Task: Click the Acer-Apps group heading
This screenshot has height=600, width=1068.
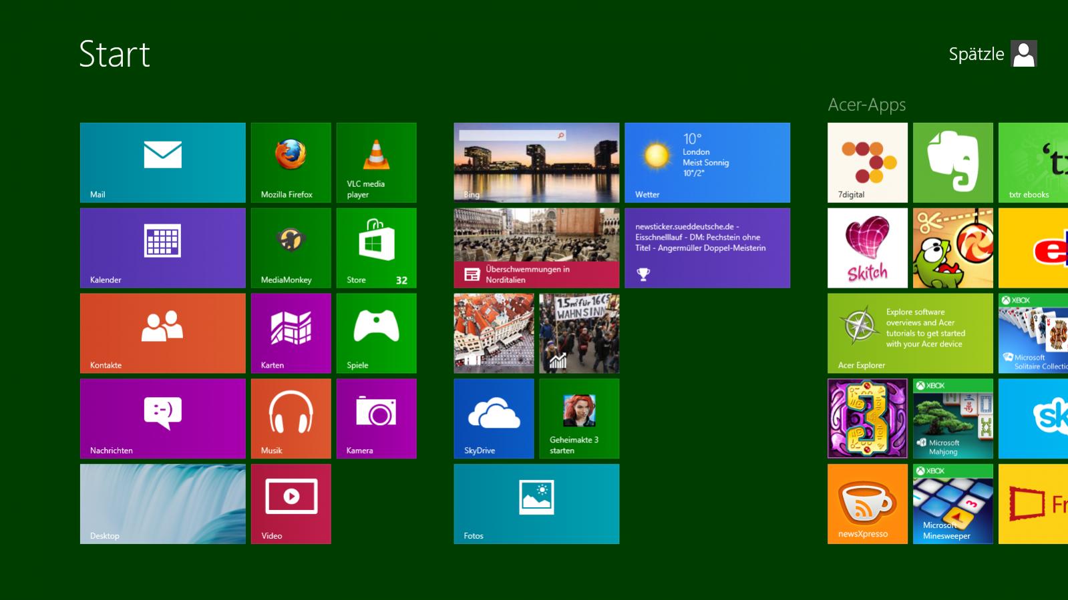Action: coord(867,105)
